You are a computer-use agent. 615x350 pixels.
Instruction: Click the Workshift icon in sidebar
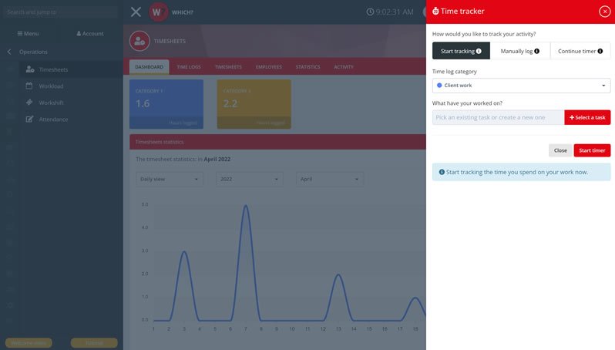click(x=30, y=103)
